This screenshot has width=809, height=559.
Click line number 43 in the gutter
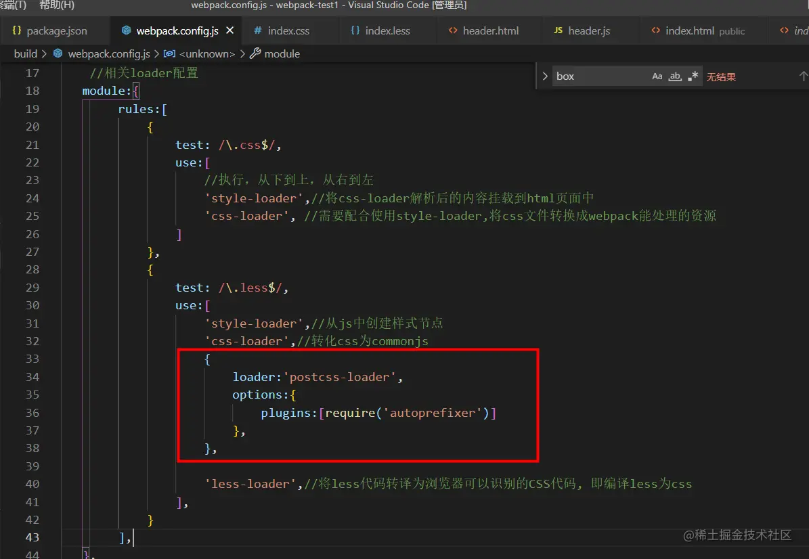[x=32, y=537]
